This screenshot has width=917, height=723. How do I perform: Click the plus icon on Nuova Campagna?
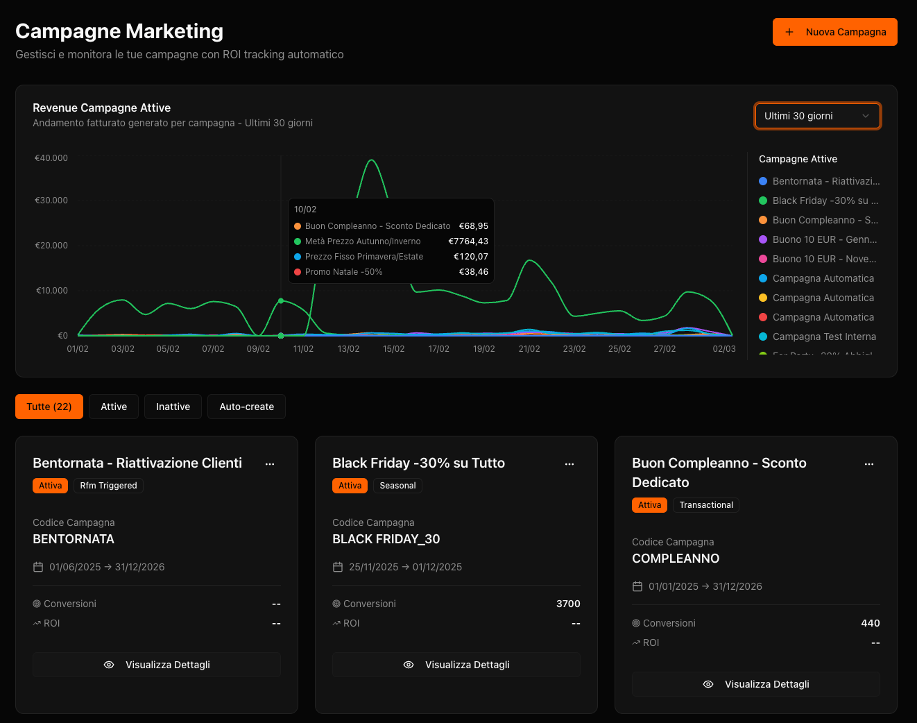tap(789, 31)
